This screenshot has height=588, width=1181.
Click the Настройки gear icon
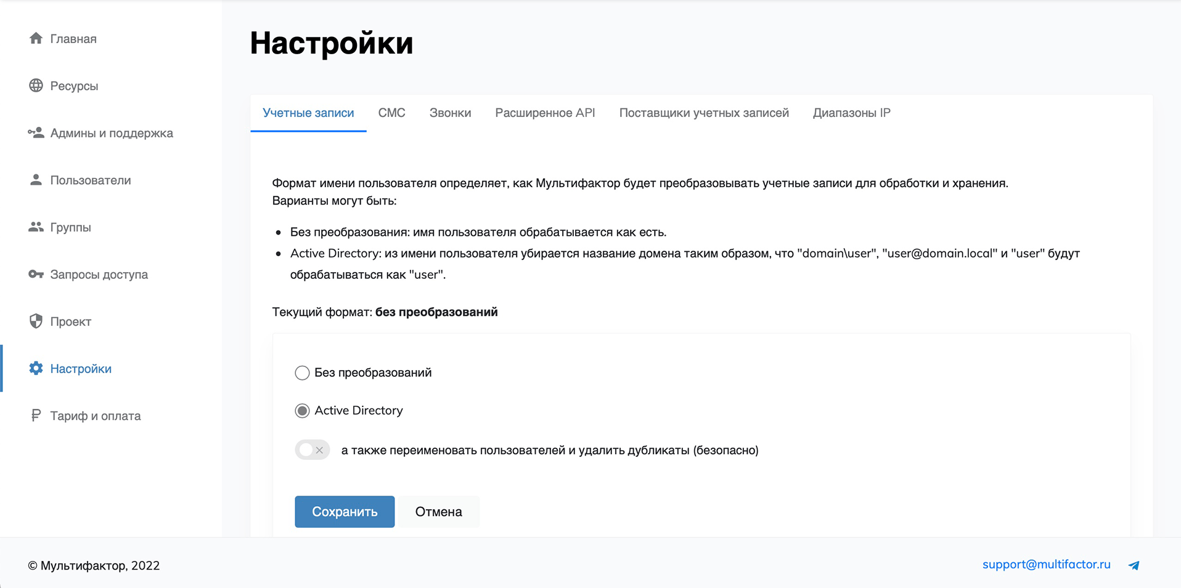pyautogui.click(x=36, y=368)
